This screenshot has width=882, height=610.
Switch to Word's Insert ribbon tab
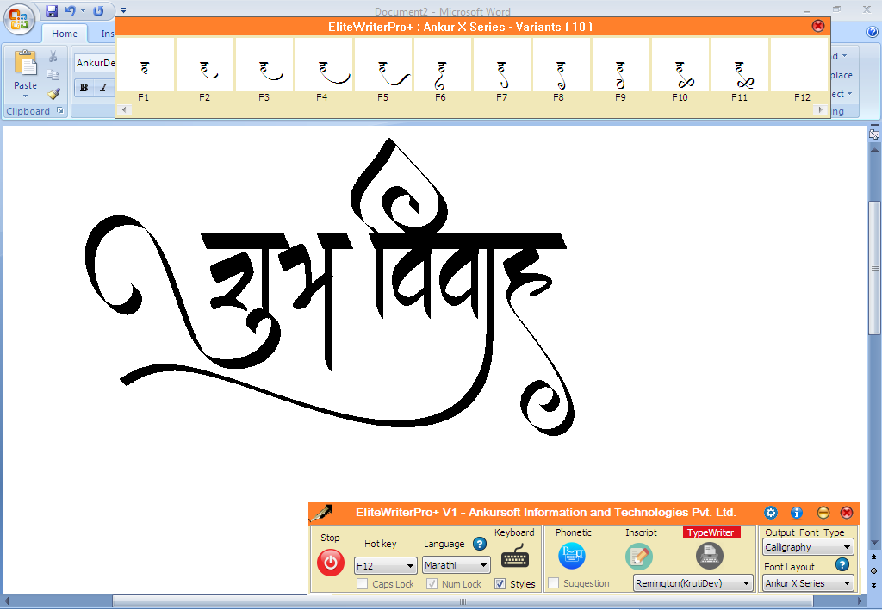click(108, 34)
